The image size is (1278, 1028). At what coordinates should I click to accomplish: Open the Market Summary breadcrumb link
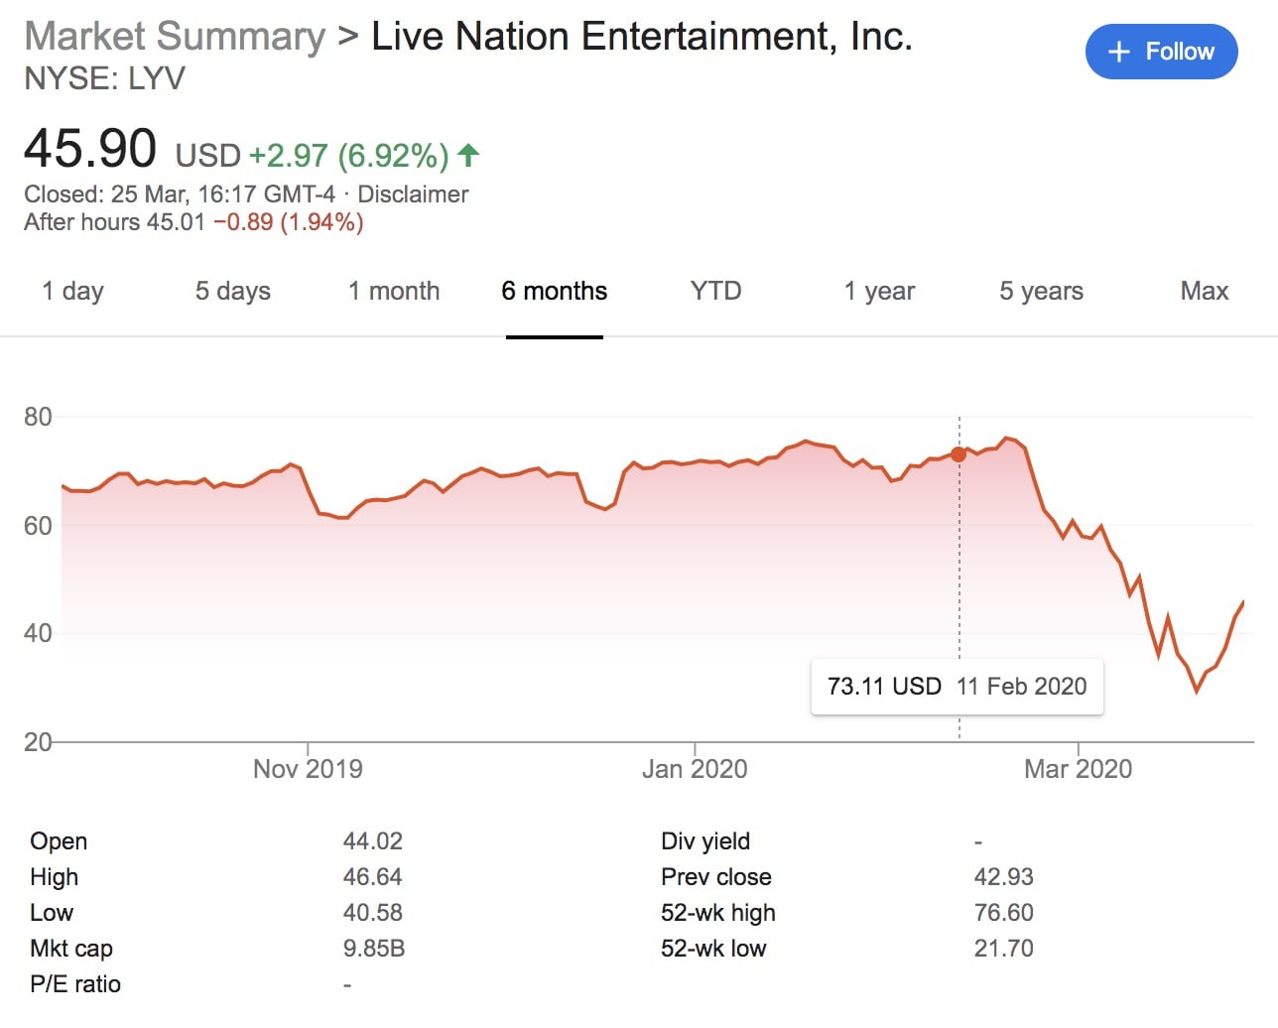coord(175,37)
